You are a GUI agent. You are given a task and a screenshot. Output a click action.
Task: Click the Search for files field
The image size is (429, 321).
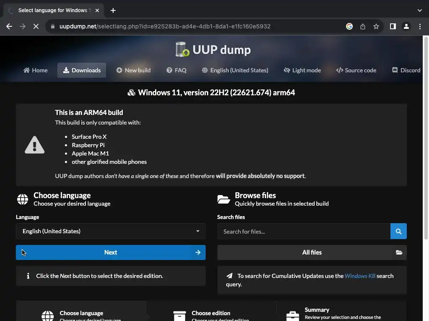click(x=304, y=232)
